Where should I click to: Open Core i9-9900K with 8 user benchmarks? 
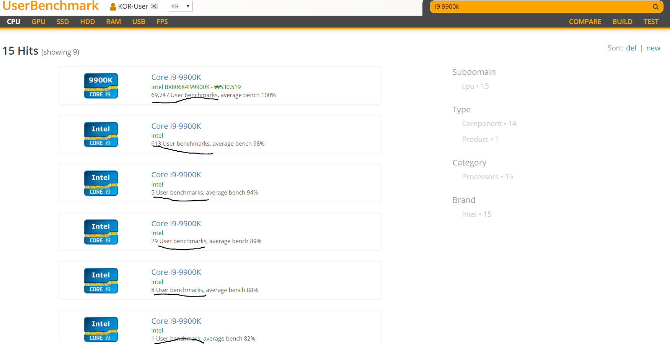(176, 272)
